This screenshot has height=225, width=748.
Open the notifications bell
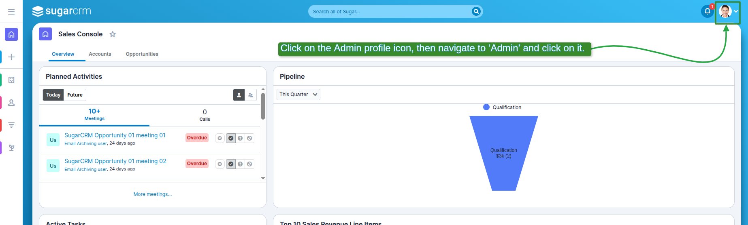pyautogui.click(x=707, y=11)
